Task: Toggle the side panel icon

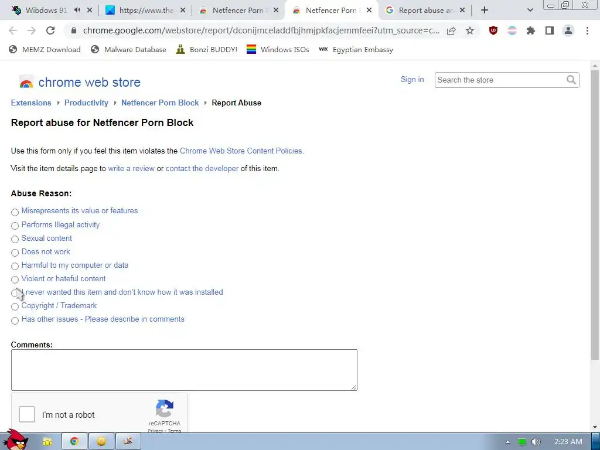Action: click(550, 30)
